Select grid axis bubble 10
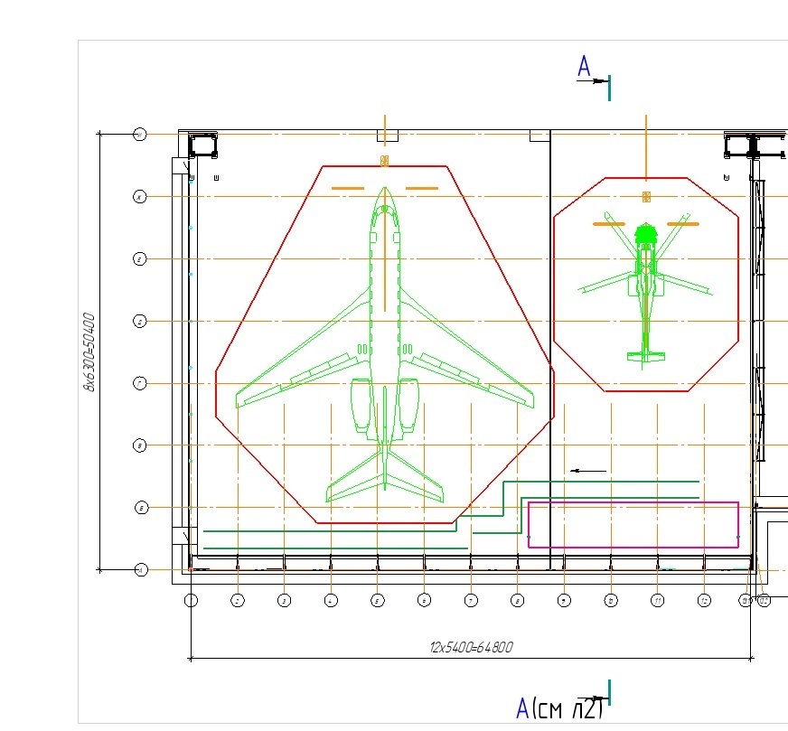The width and height of the screenshot is (788, 731). 611,600
